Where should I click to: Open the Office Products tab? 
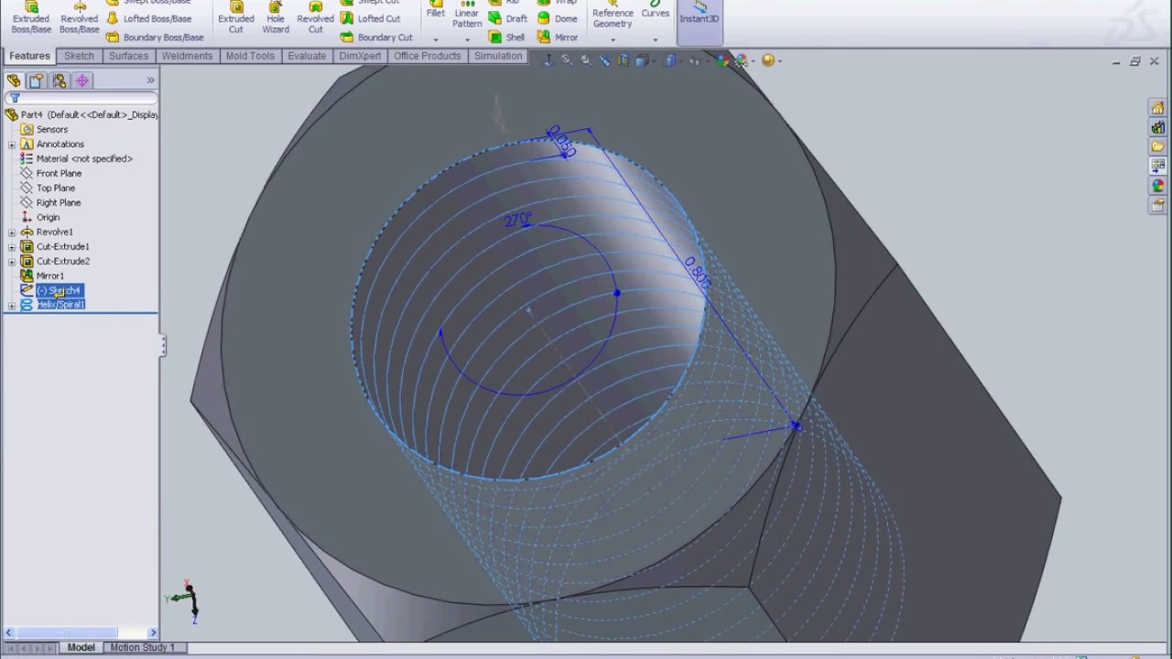(x=427, y=56)
